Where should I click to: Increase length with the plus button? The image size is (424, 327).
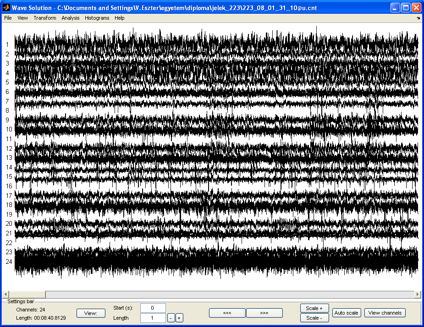click(179, 318)
